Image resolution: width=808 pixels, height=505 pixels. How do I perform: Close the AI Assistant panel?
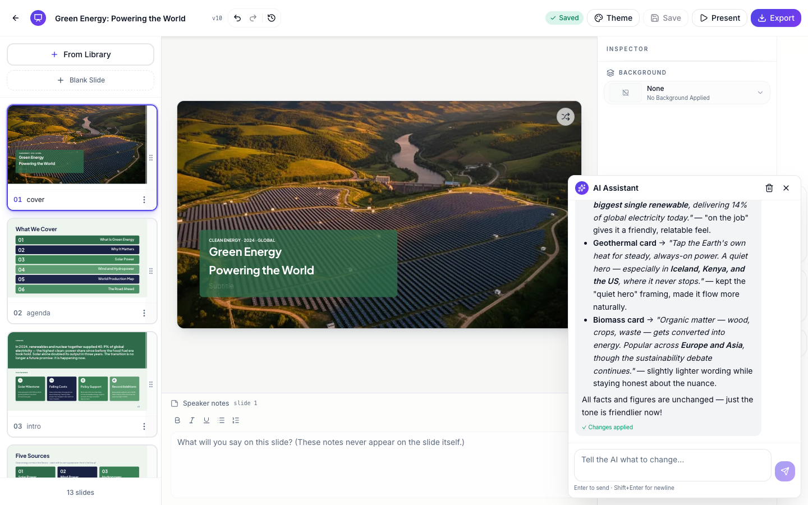click(786, 188)
